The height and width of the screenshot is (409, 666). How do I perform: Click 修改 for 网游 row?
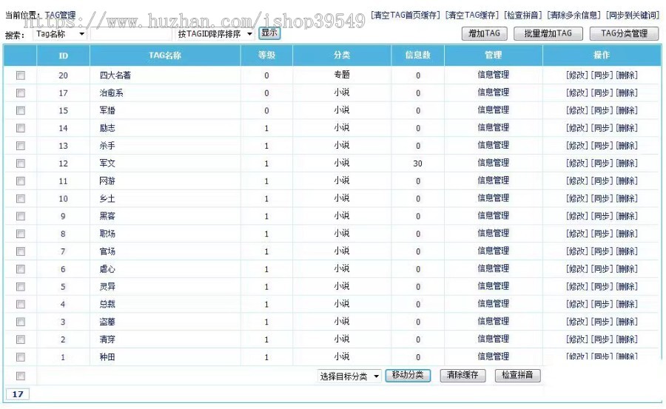click(x=577, y=181)
